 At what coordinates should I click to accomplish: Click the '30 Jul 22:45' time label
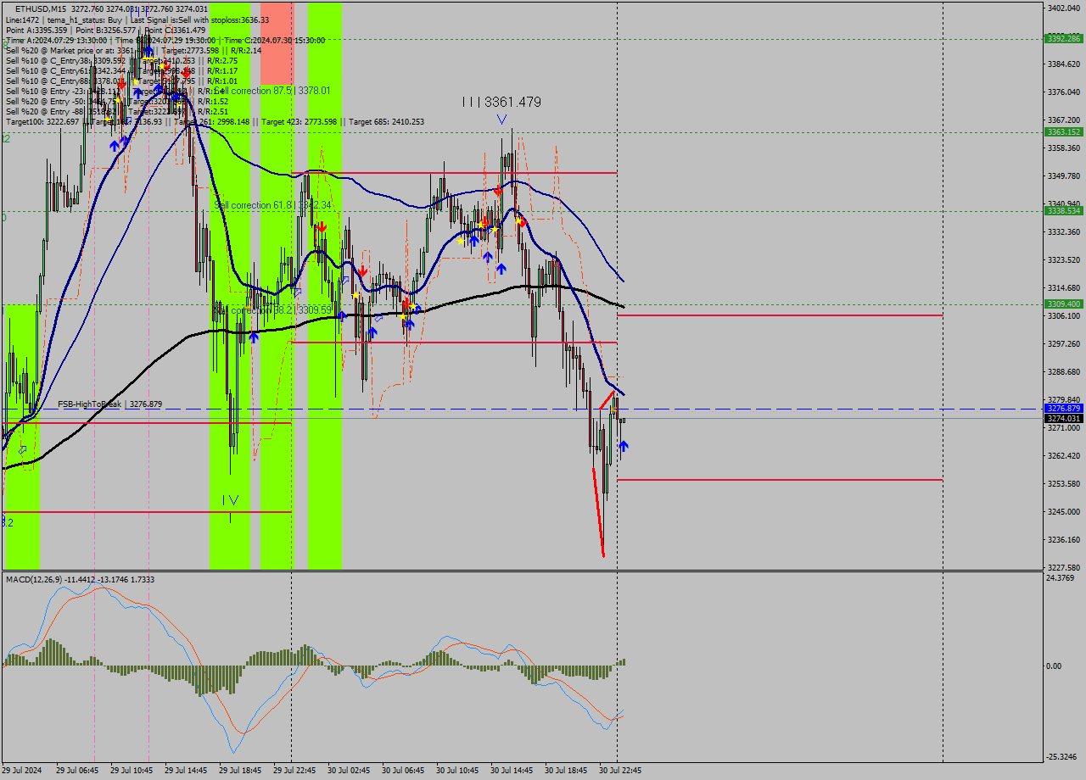pos(620,771)
